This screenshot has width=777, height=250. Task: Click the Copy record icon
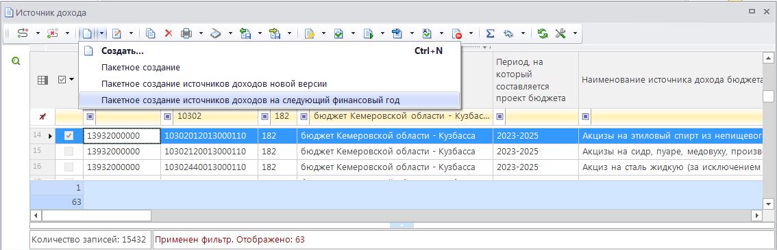click(151, 33)
